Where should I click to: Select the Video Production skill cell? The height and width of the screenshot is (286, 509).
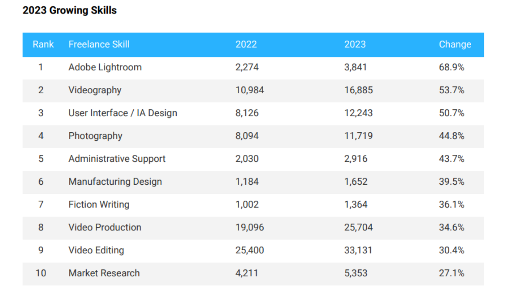(x=105, y=227)
